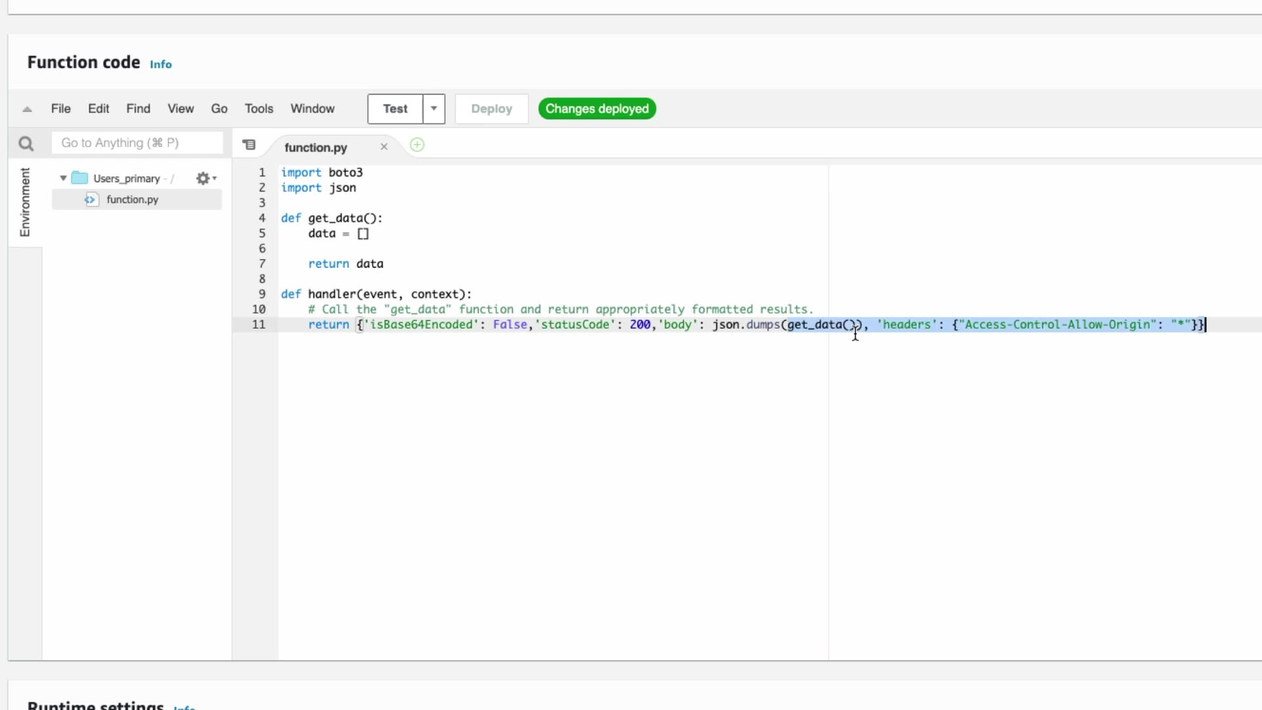
Task: Click line number 9 in the gutter
Action: pos(262,294)
